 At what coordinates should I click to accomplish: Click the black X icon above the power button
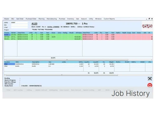(150, 79)
